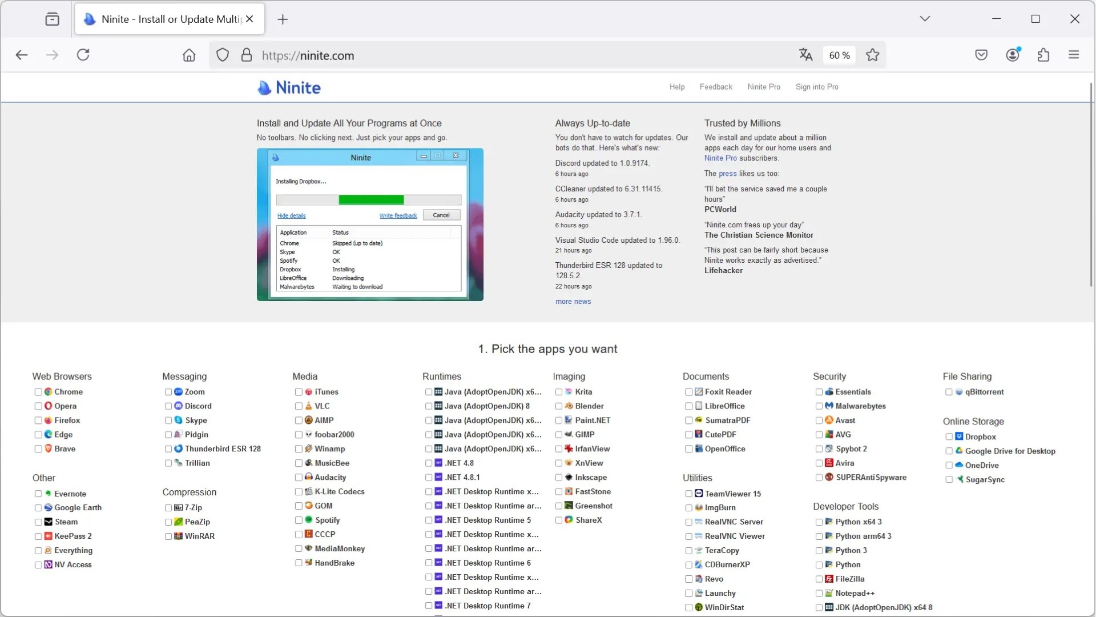This screenshot has width=1096, height=617.
Task: Reload the Ninite page
Action: coord(83,55)
